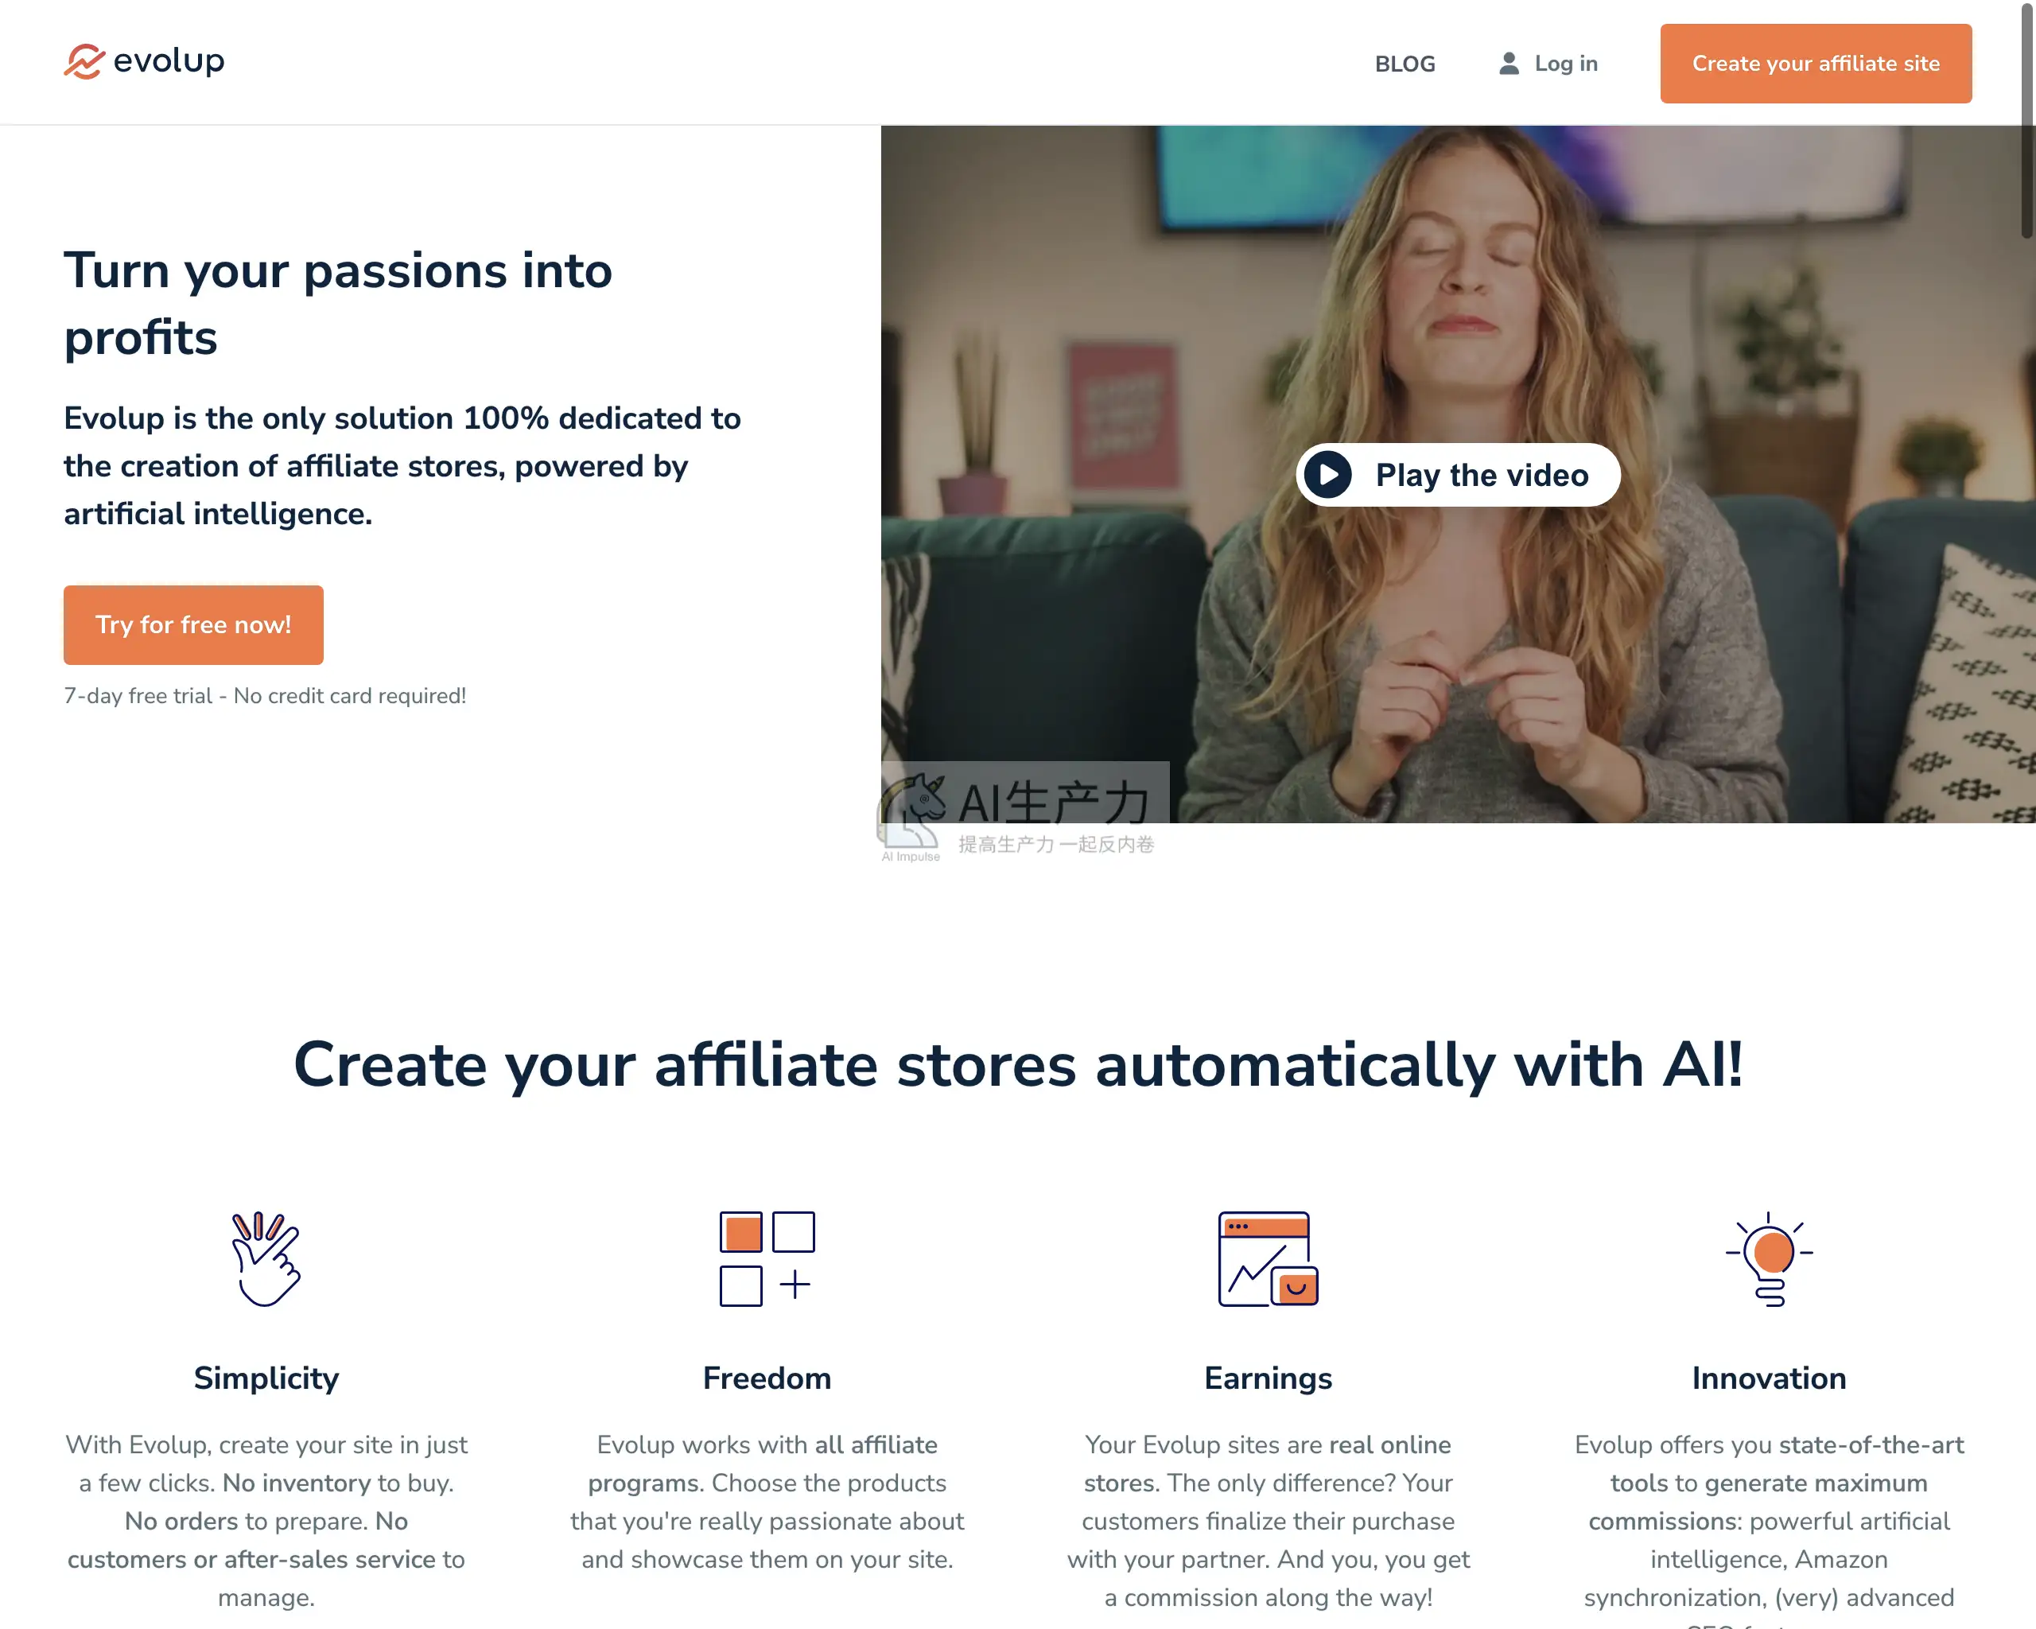Click the play circle icon on video
The image size is (2036, 1629).
[x=1327, y=475]
